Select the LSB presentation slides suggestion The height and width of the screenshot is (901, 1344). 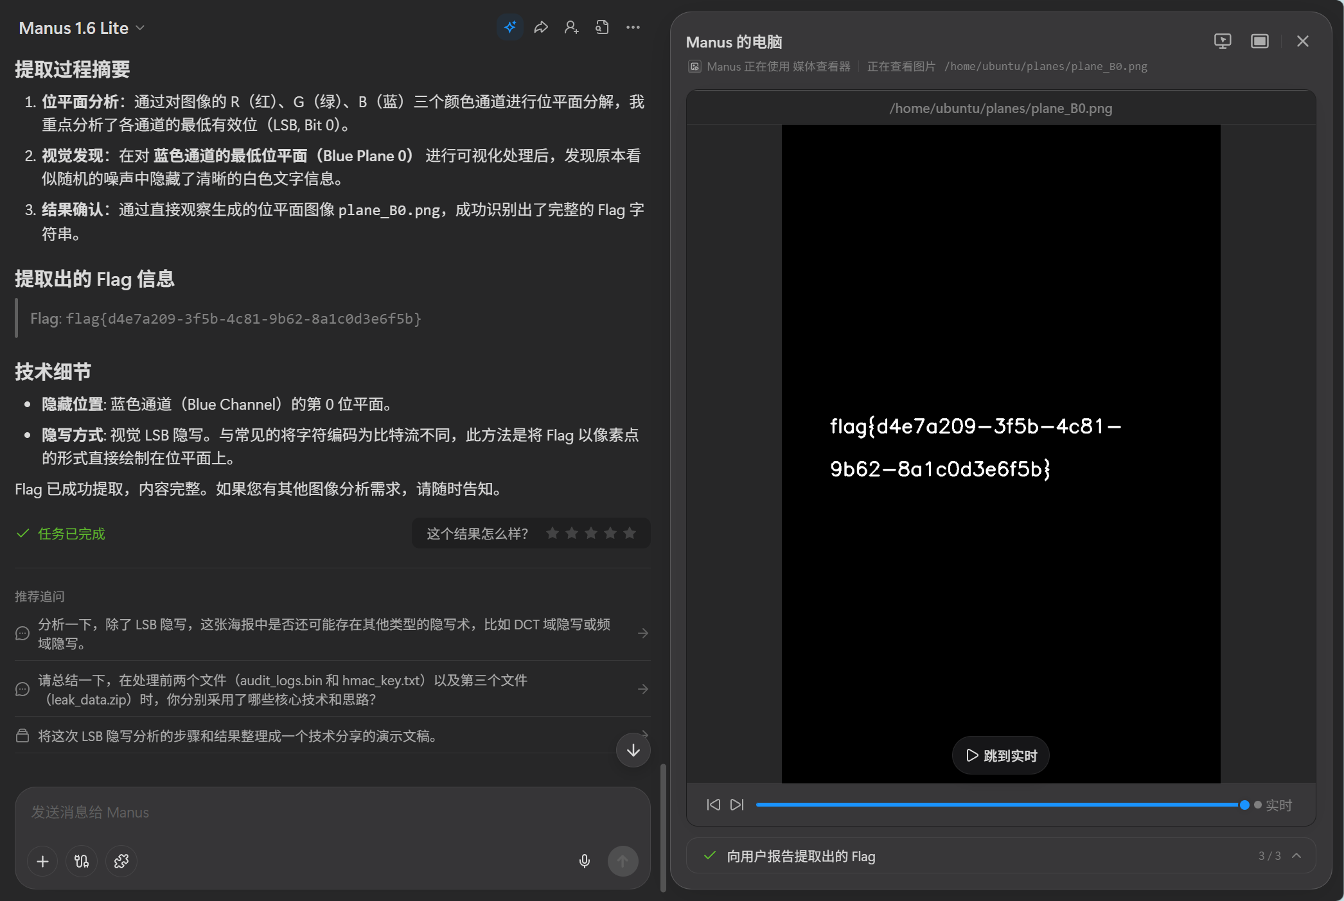pos(332,736)
